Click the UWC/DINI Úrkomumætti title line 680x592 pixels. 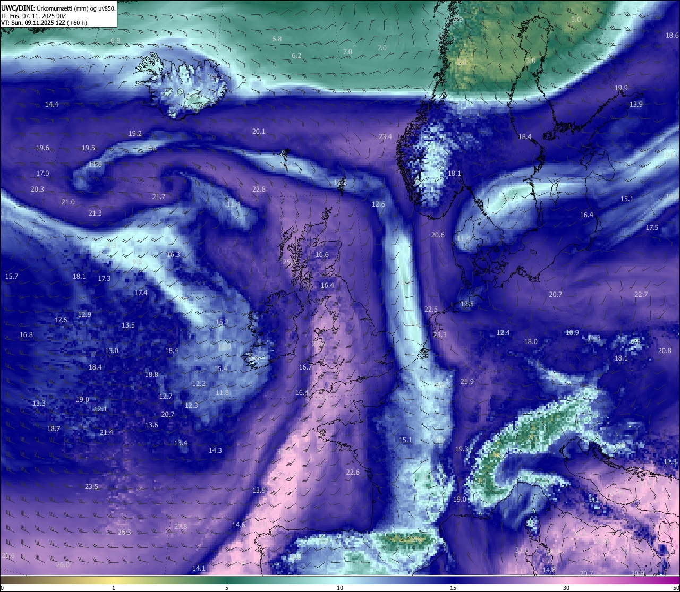[x=58, y=8]
